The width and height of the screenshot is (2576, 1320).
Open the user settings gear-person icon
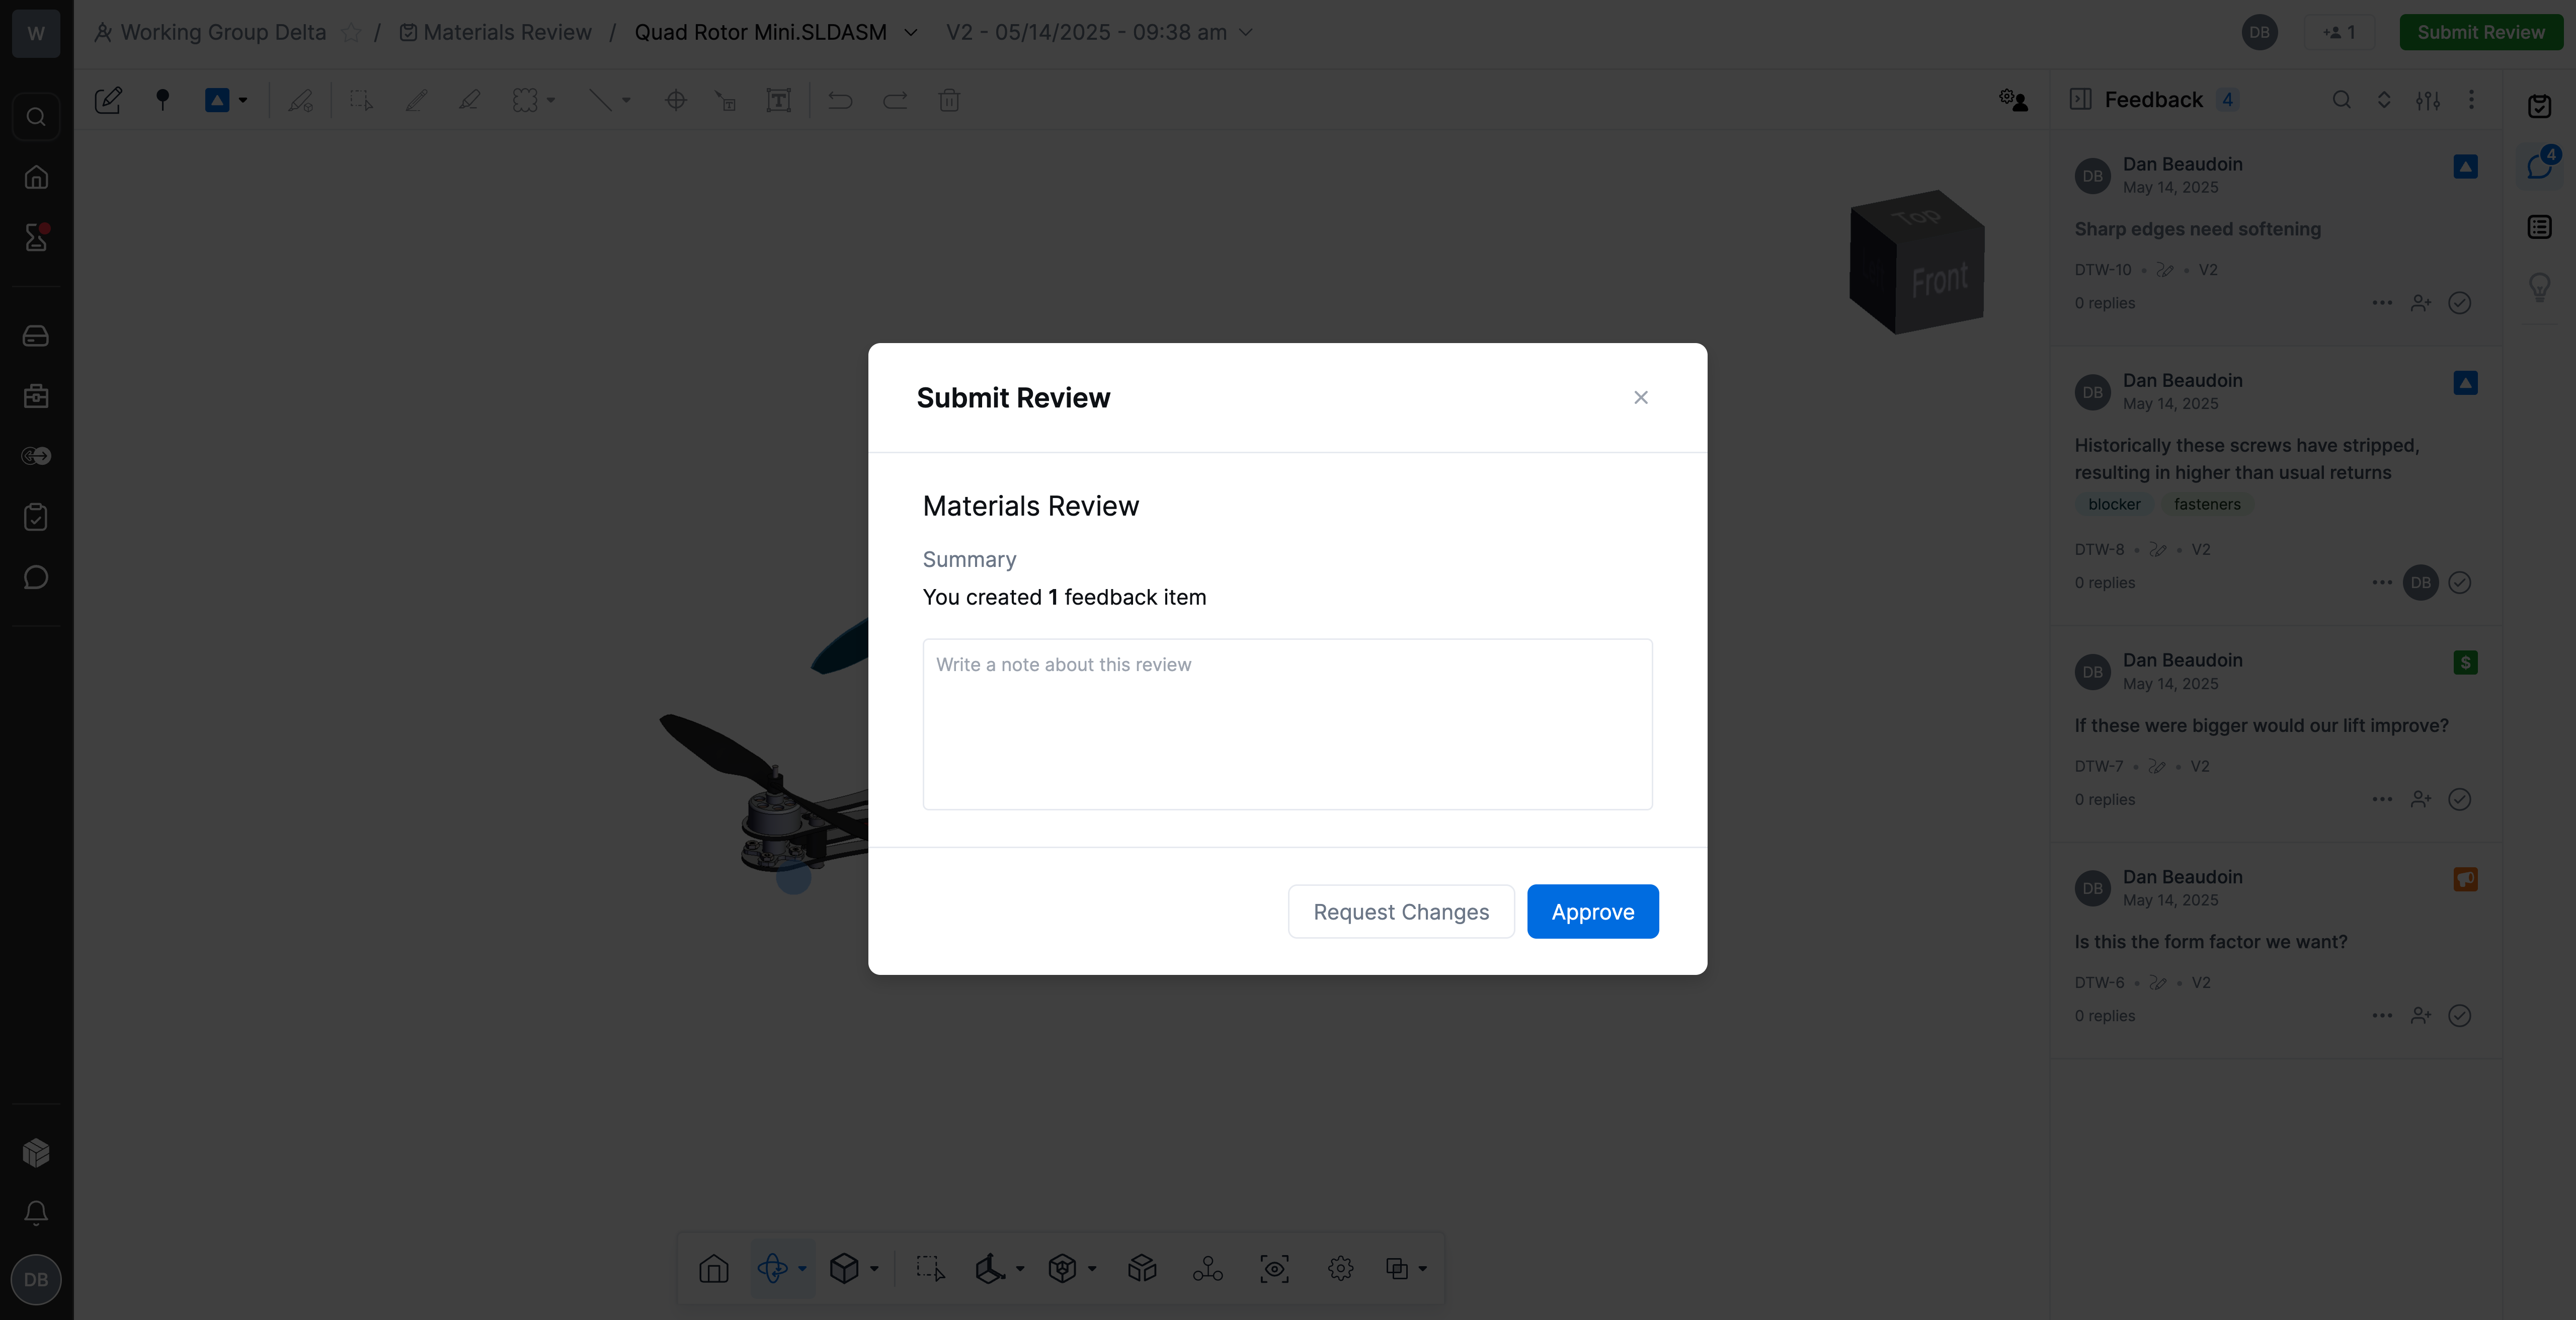pos(2013,100)
